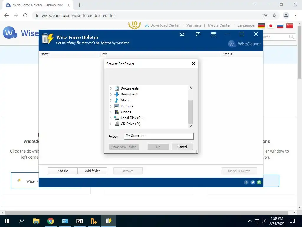Select the Local Disk (C:) drive icon

coord(116,118)
